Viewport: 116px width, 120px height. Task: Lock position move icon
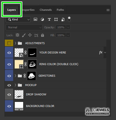click(30, 35)
